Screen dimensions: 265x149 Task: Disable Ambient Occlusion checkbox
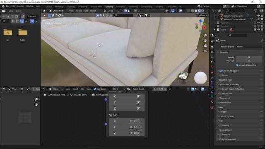click(x=220, y=71)
